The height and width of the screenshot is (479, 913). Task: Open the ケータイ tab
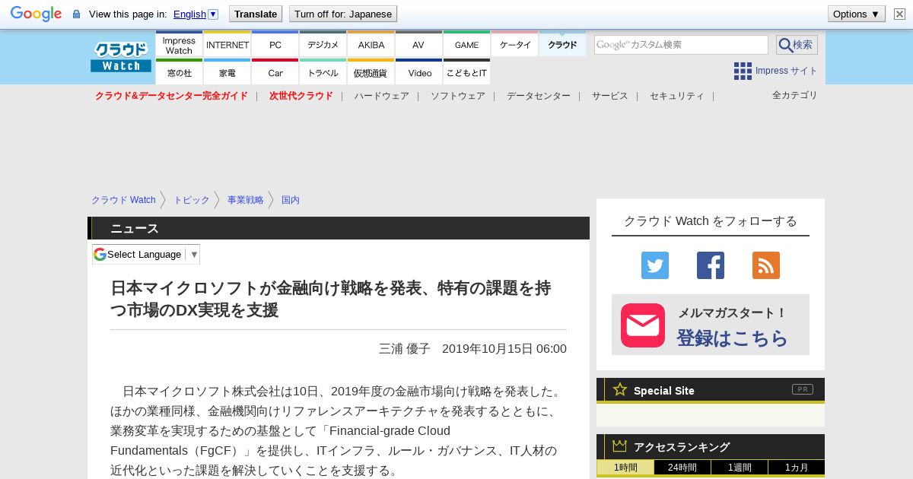(515, 45)
